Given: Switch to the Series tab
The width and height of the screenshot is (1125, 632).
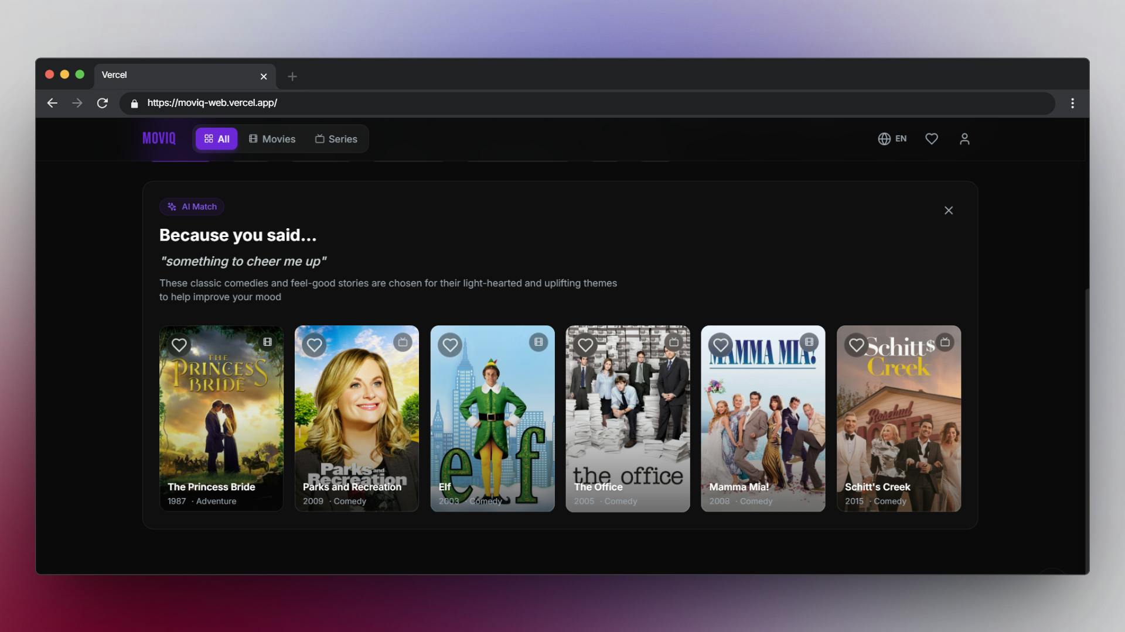Looking at the screenshot, I should [336, 139].
